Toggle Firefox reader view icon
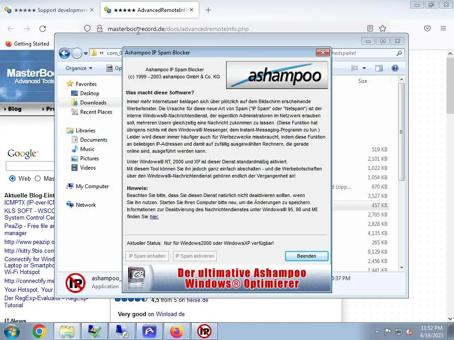This screenshot has height=340, width=454. point(370,28)
